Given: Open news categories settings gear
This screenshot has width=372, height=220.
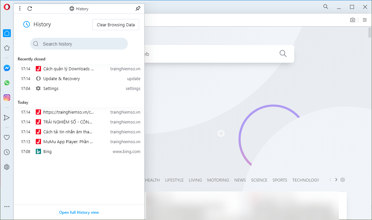Looking at the screenshot, I should click(342, 180).
